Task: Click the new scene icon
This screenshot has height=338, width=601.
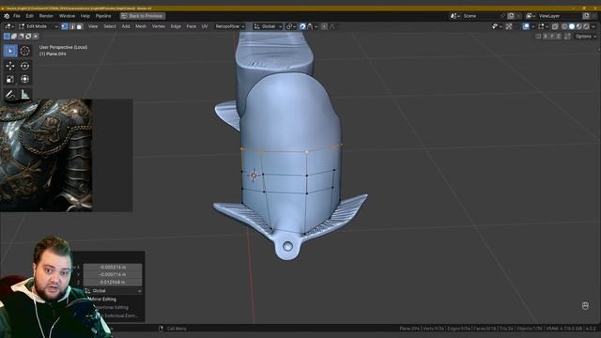Action: tap(511, 16)
